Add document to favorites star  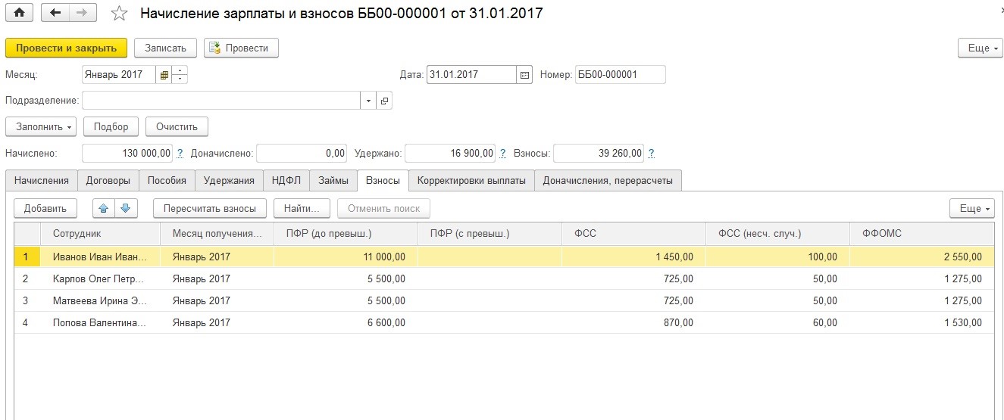pyautogui.click(x=119, y=14)
